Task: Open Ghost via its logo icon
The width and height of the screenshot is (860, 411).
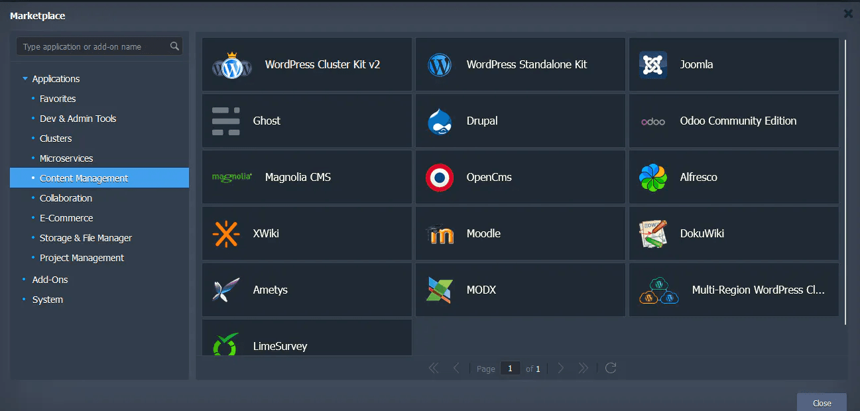Action: [x=225, y=121]
